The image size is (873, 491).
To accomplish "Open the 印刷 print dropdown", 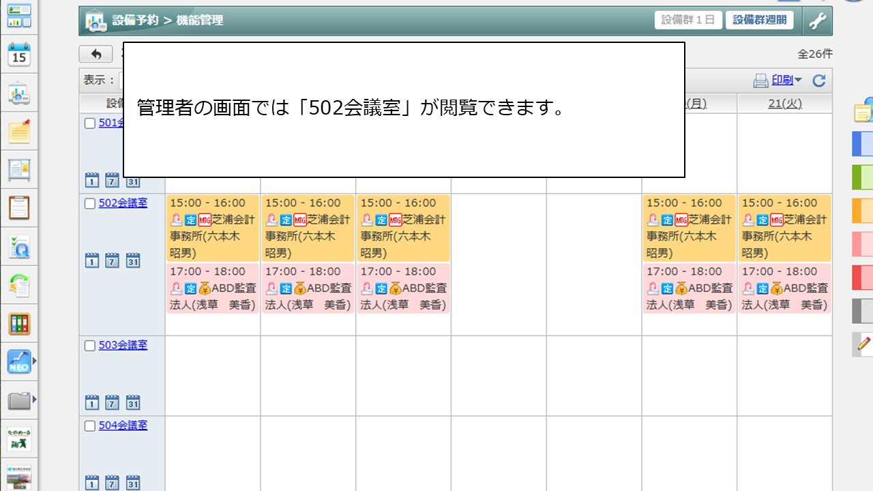I will (778, 80).
